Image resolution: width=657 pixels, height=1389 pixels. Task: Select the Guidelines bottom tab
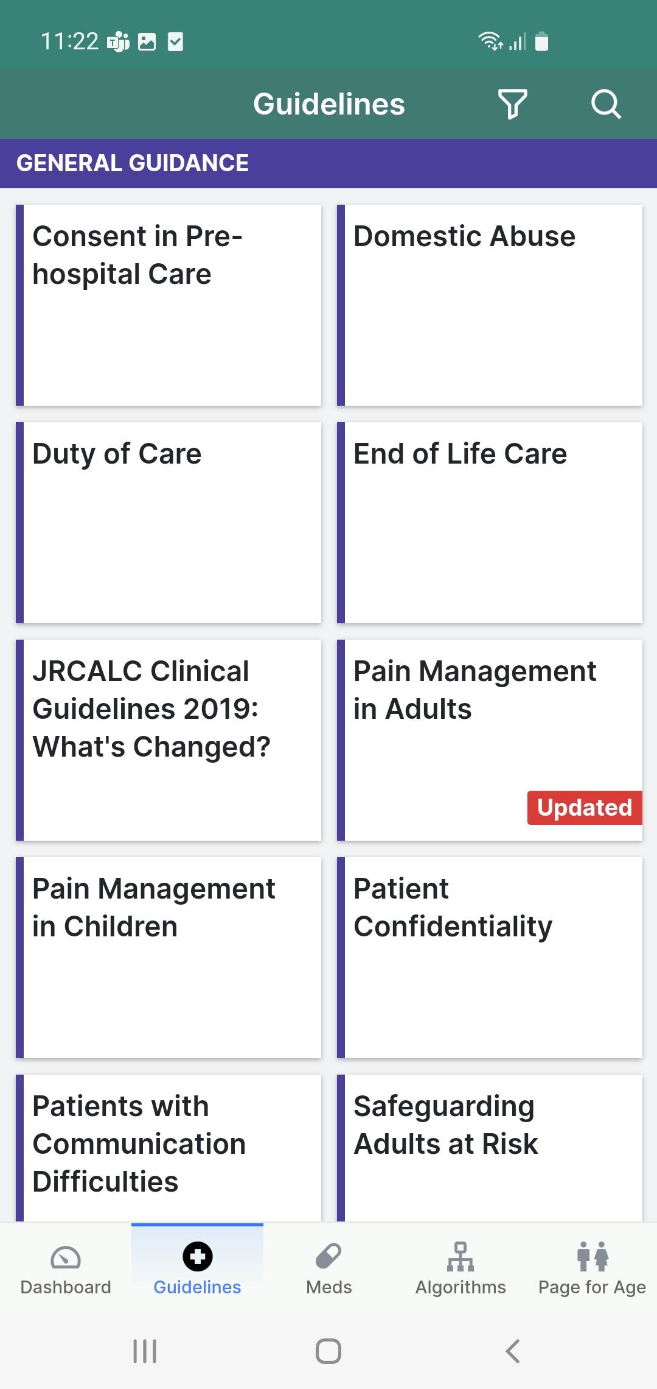point(197,1268)
